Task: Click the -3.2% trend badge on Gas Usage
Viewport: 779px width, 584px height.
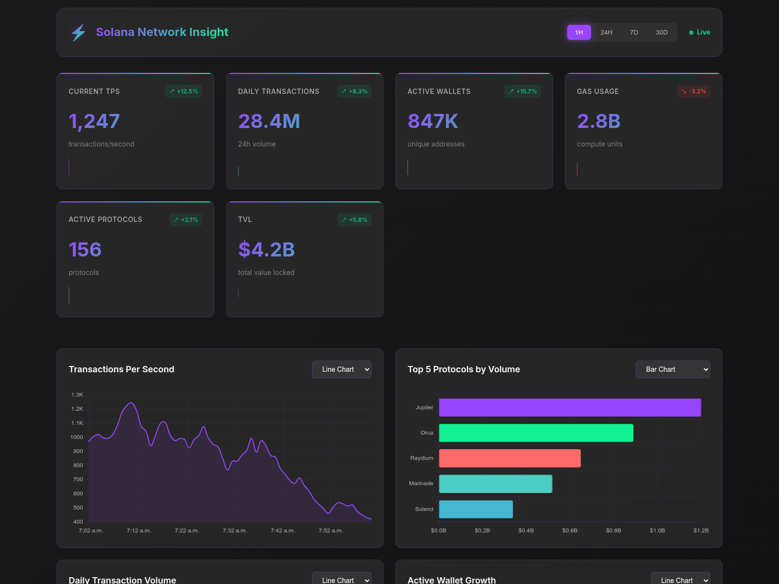Action: click(694, 91)
